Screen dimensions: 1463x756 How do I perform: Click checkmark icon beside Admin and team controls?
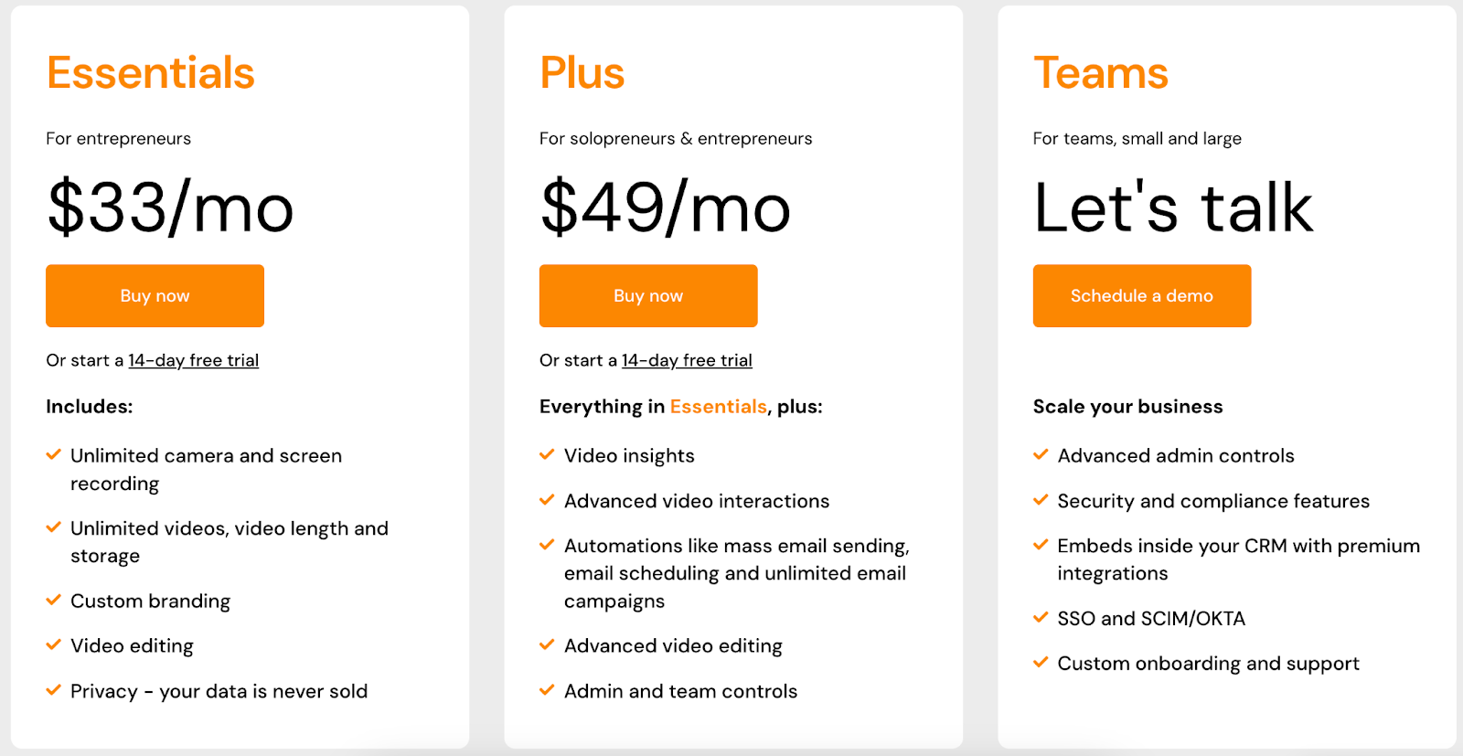click(x=547, y=690)
